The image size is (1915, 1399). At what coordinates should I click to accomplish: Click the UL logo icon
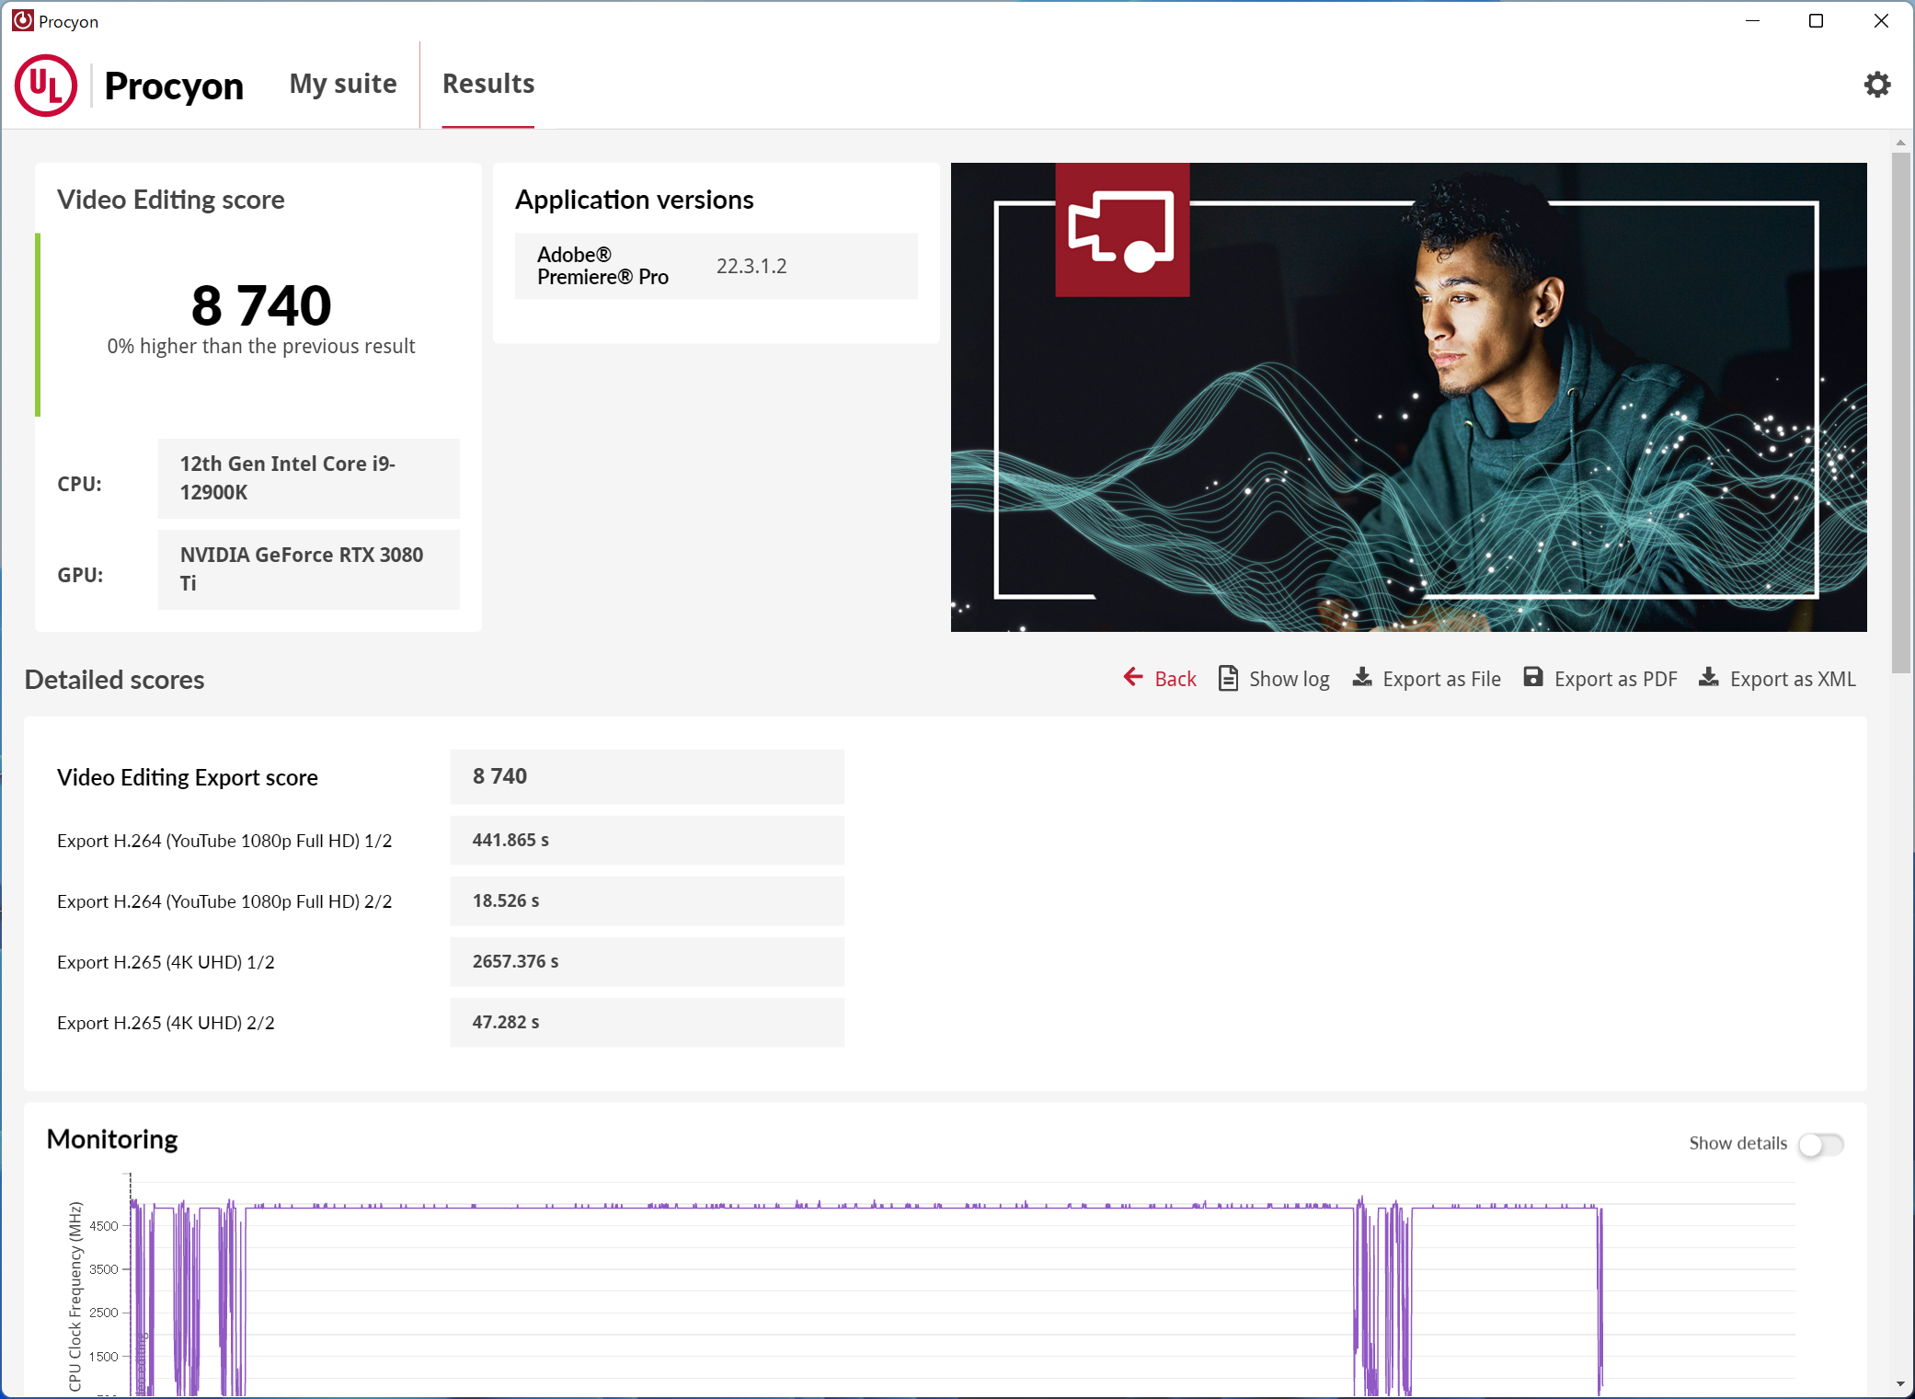tap(46, 86)
